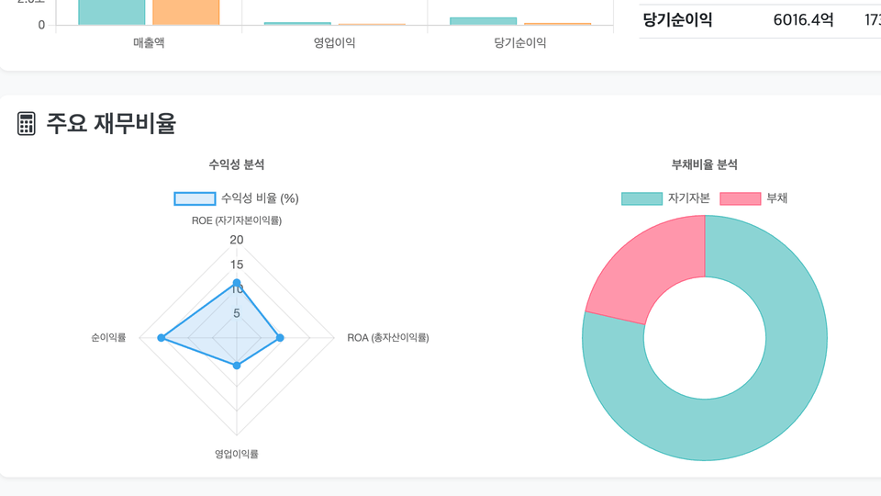Click the teal 당기순이익 bar
The image size is (881, 496).
[x=484, y=21]
